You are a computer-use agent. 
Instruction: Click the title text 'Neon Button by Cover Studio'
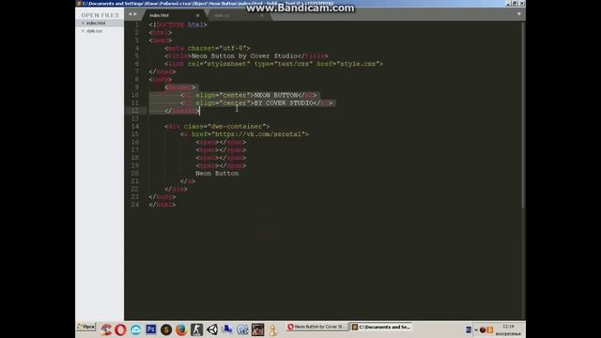click(244, 56)
